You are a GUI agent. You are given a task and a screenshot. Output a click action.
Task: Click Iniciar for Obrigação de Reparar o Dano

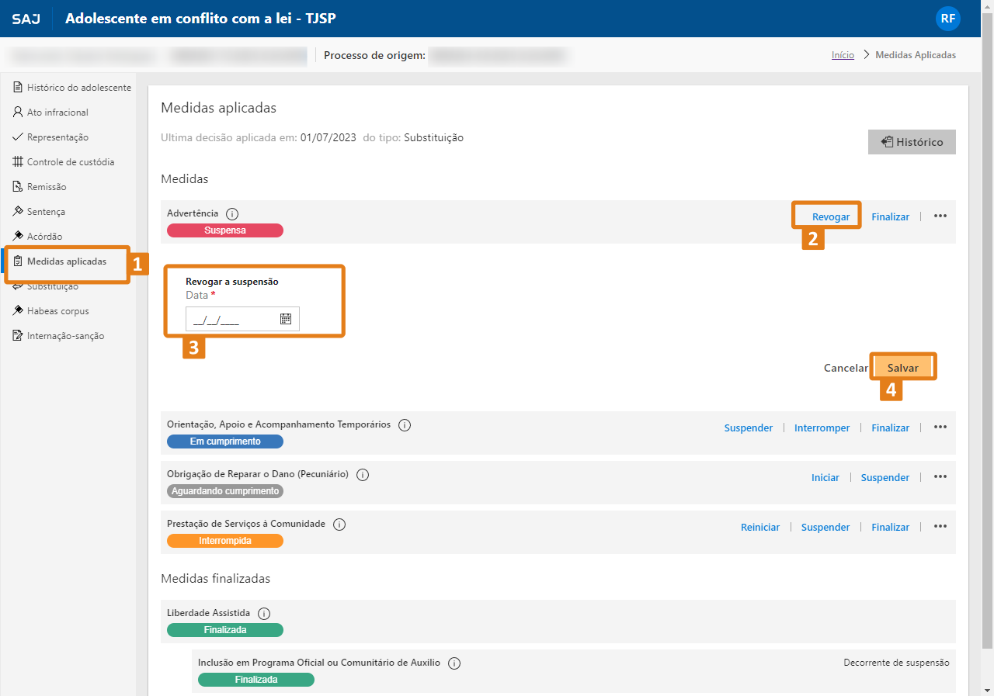pos(825,477)
